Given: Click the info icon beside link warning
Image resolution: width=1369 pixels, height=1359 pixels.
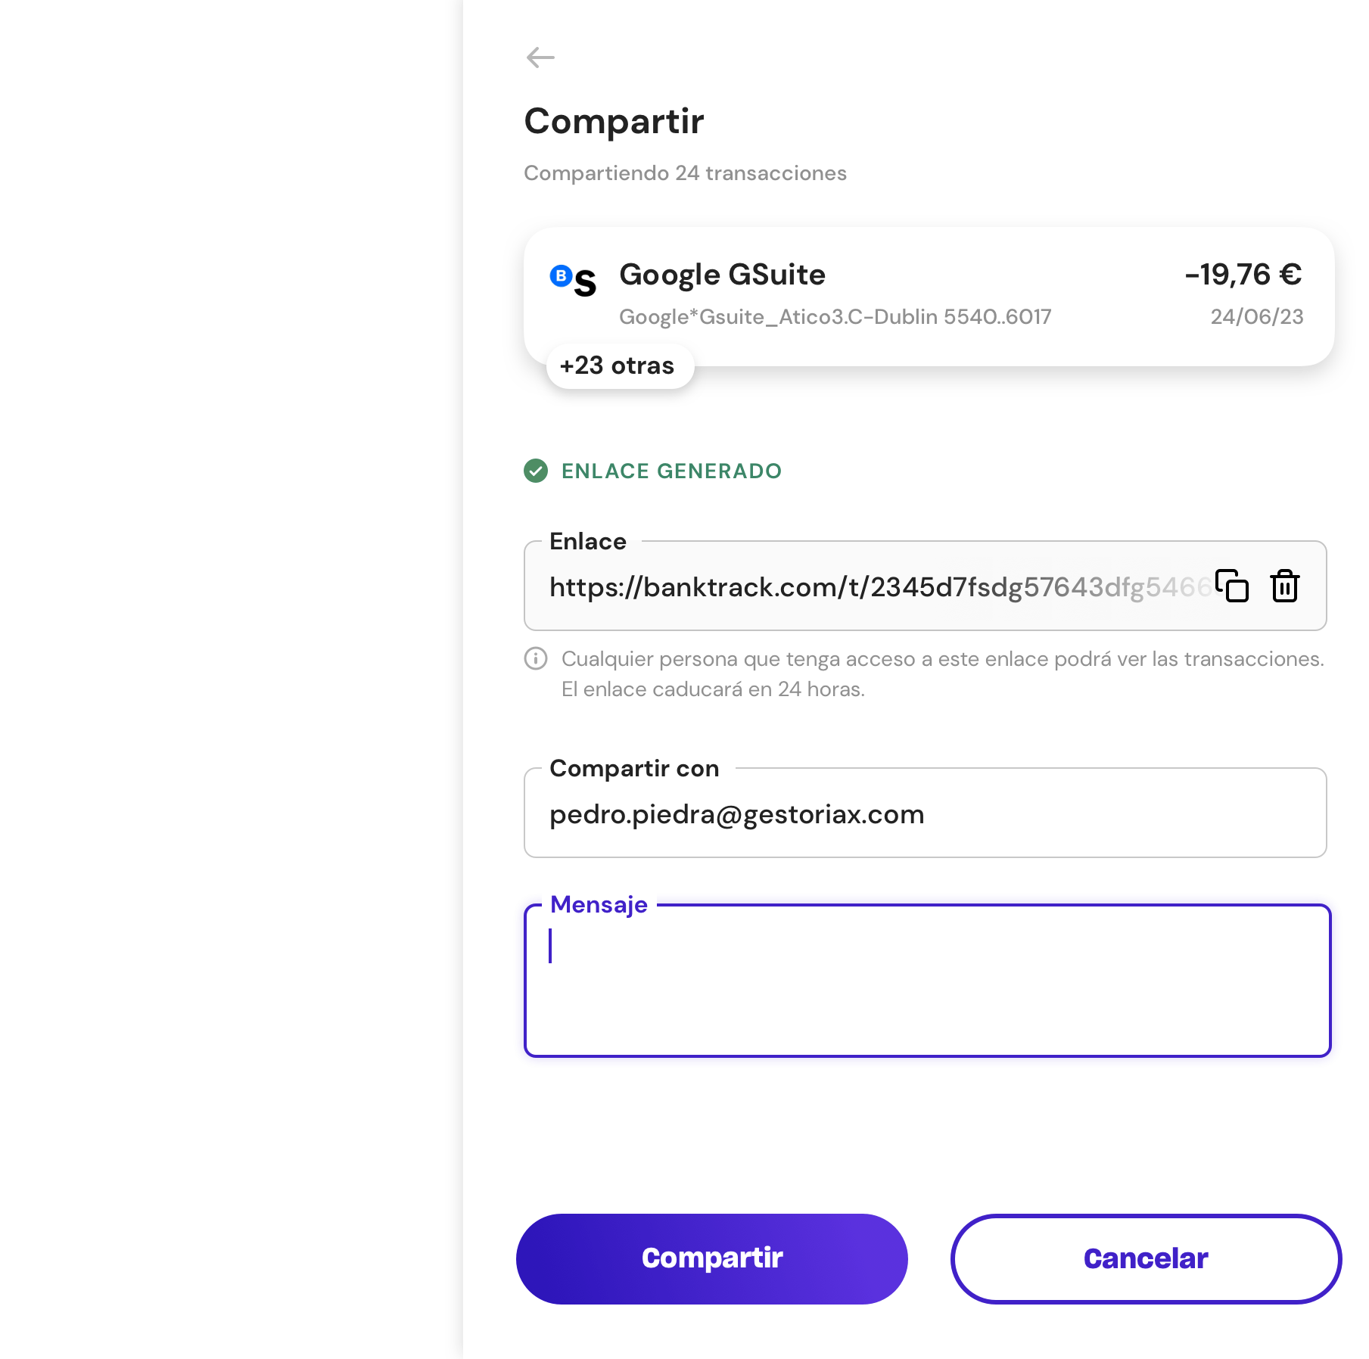Looking at the screenshot, I should click(536, 658).
